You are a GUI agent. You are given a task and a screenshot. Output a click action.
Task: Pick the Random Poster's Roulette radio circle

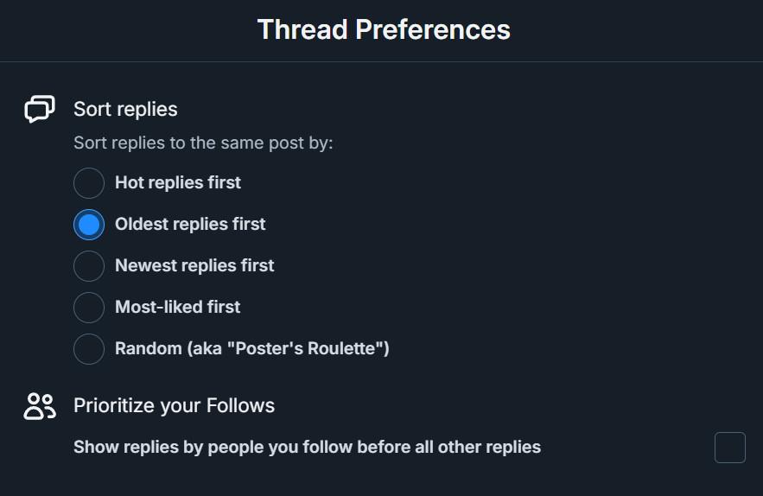89,348
